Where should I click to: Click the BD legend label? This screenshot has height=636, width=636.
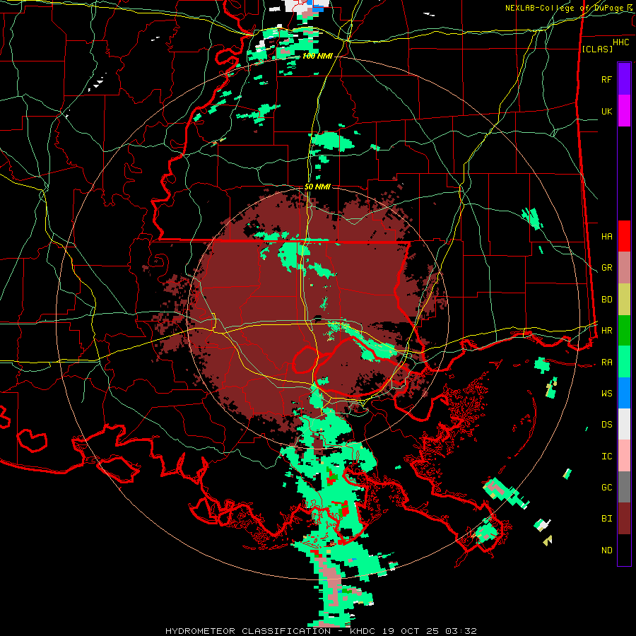point(606,300)
